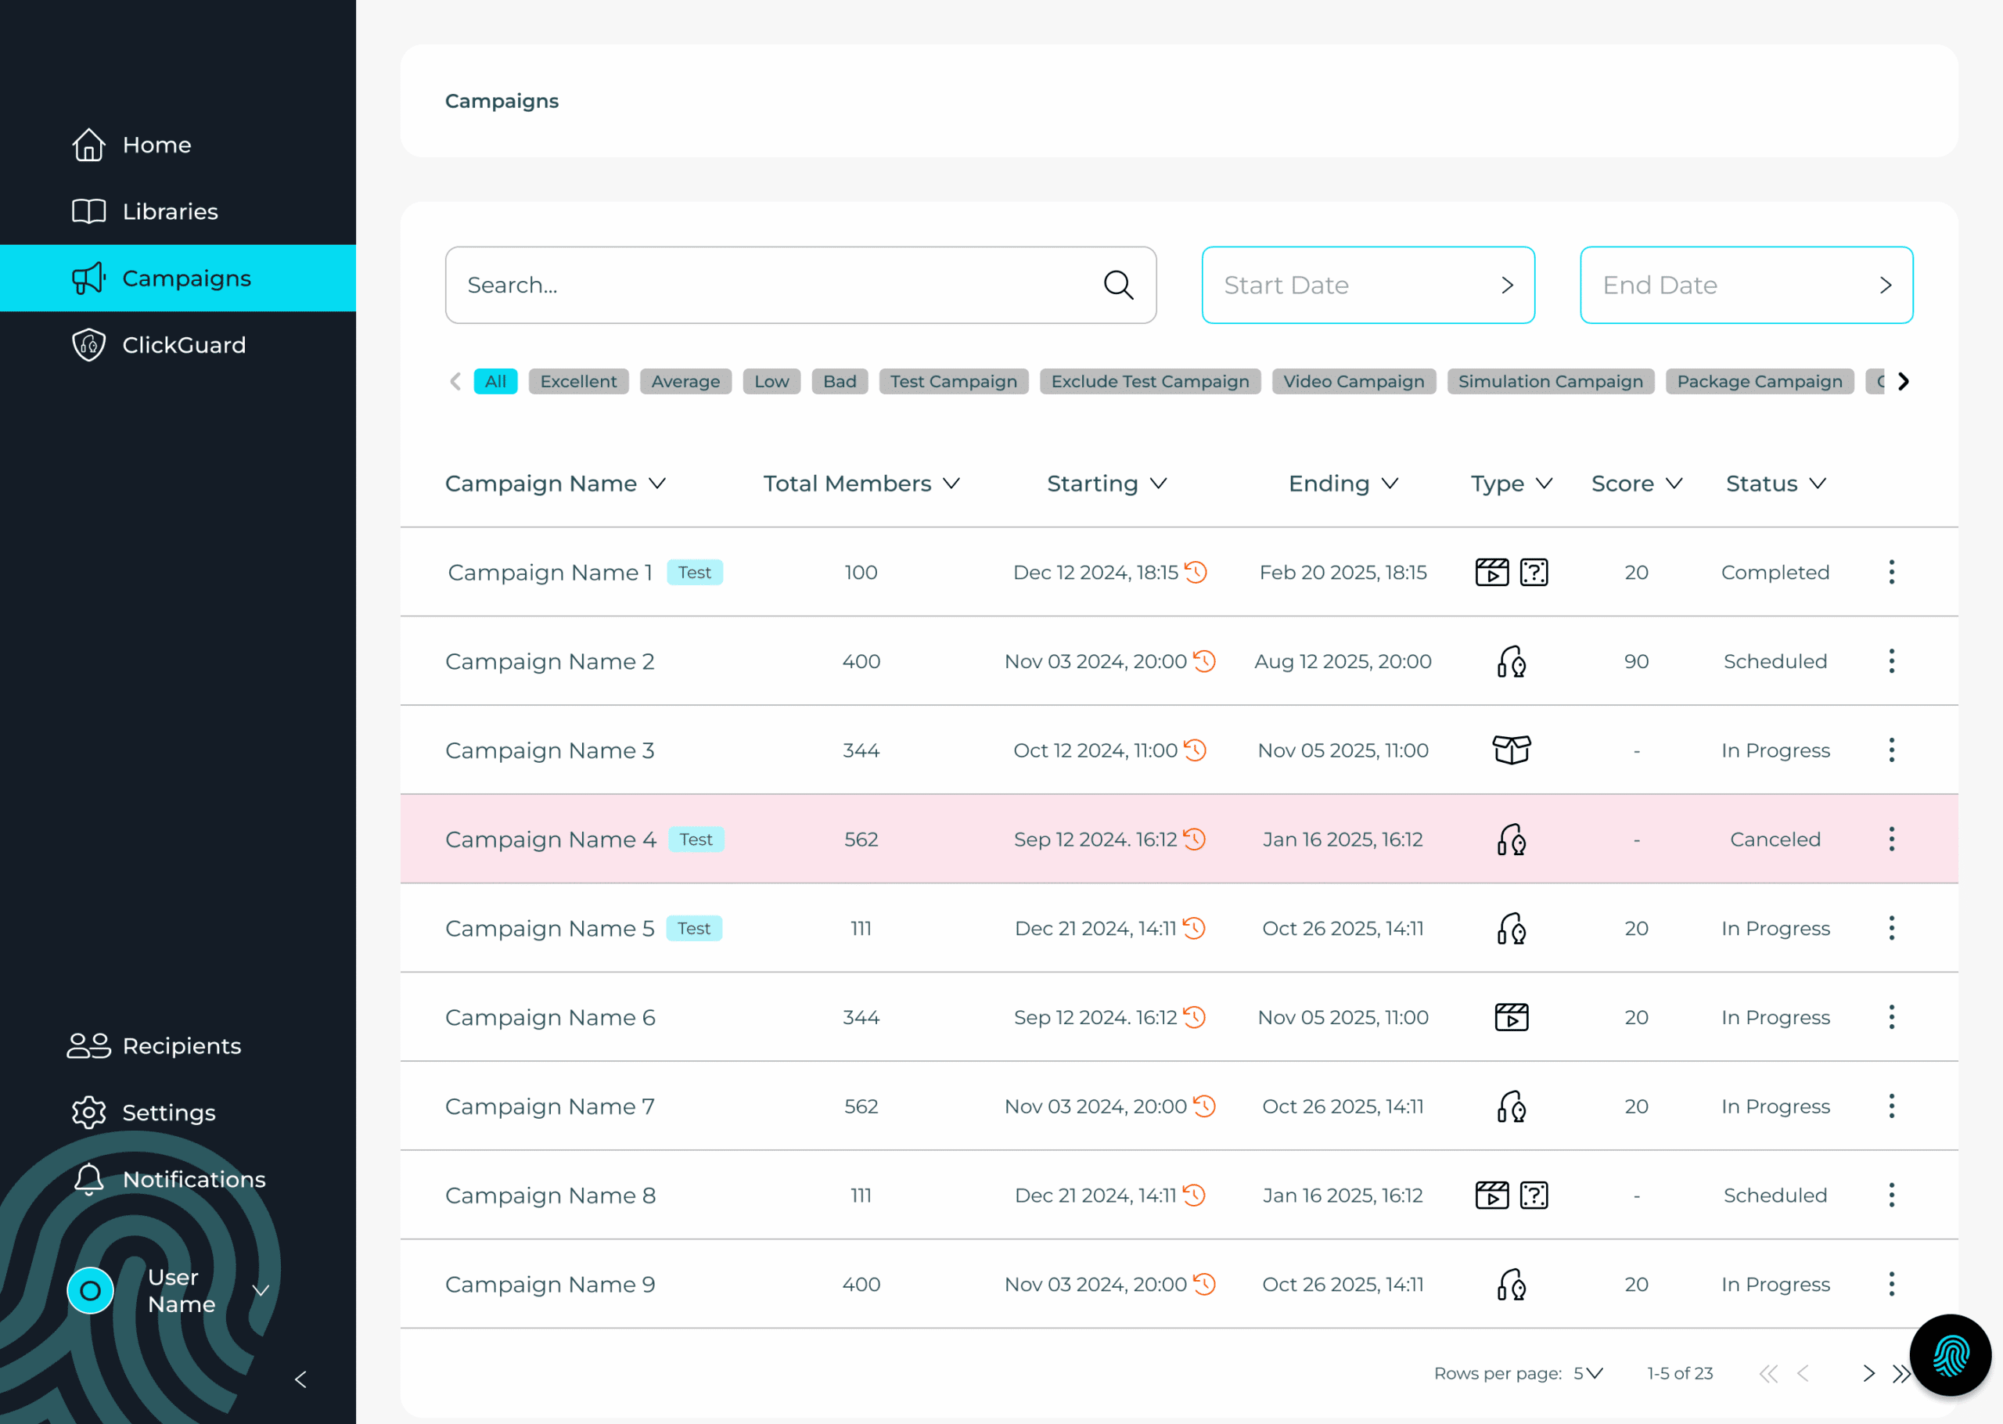2003x1424 pixels.
Task: Toggle the Bad filter chip
Action: [840, 382]
